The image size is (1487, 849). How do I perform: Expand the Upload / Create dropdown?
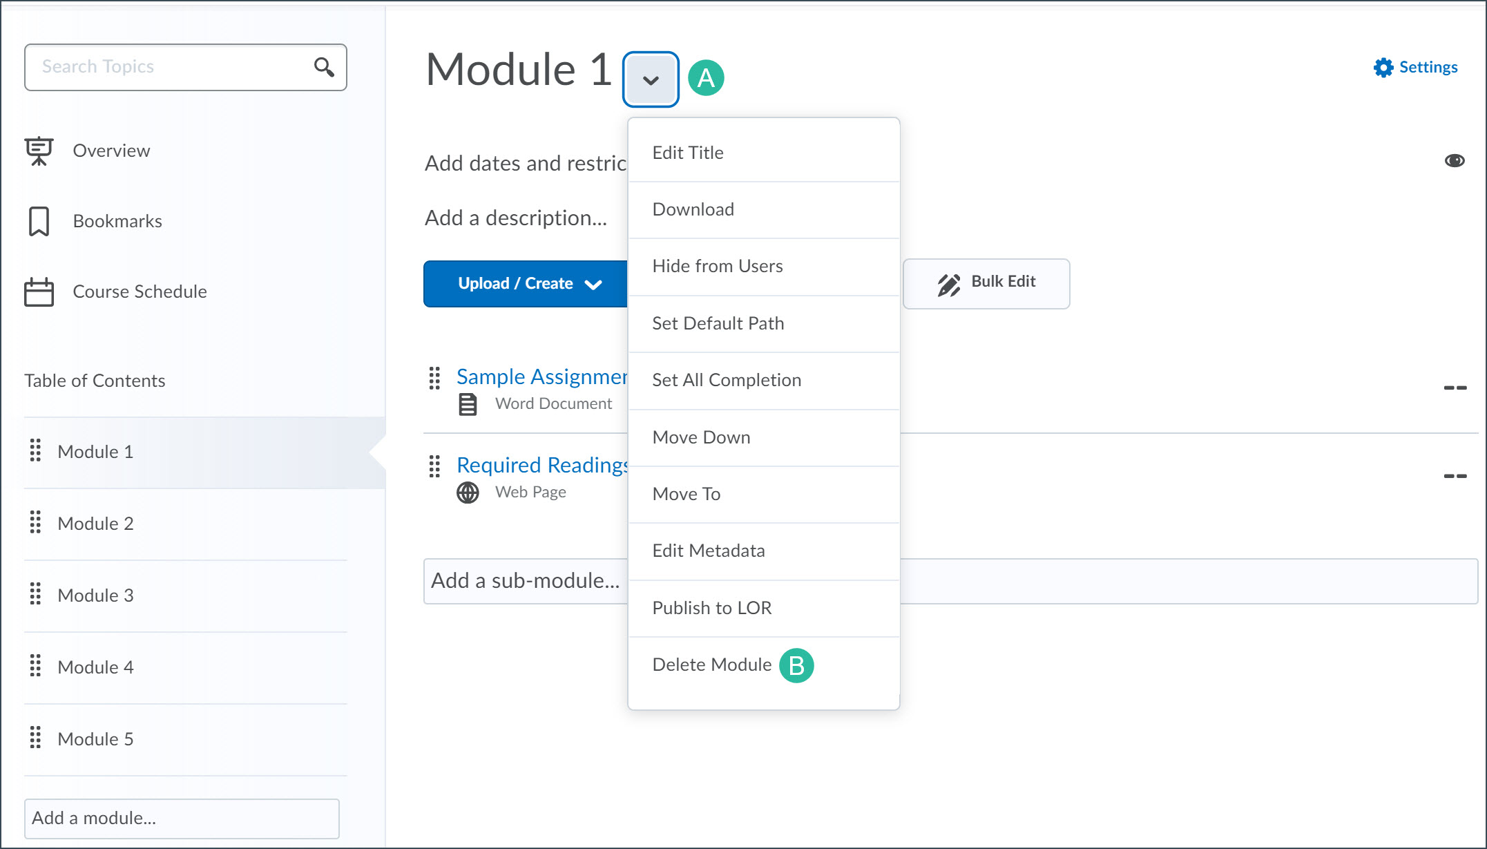pos(593,283)
